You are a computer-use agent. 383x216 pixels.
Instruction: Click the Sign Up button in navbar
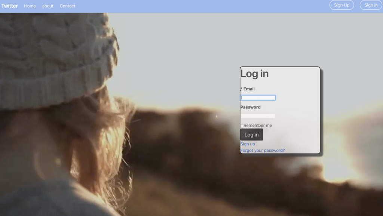[x=341, y=5]
